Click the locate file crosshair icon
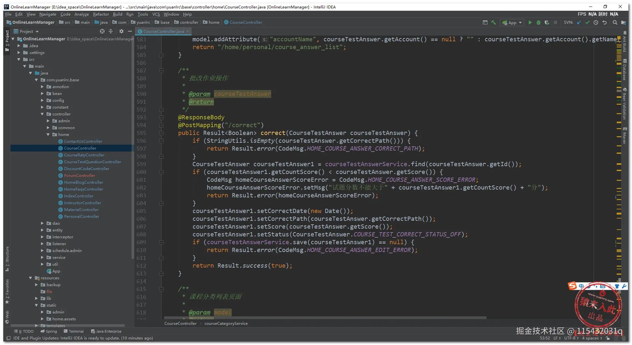Screen dimensions: 632x345 (x=102, y=31)
